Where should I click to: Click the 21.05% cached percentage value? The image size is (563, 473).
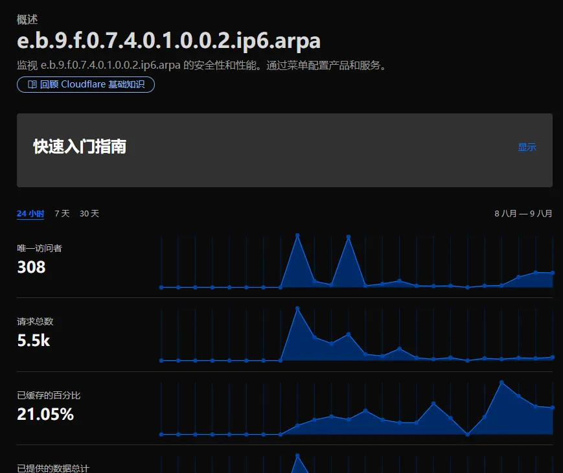[45, 414]
